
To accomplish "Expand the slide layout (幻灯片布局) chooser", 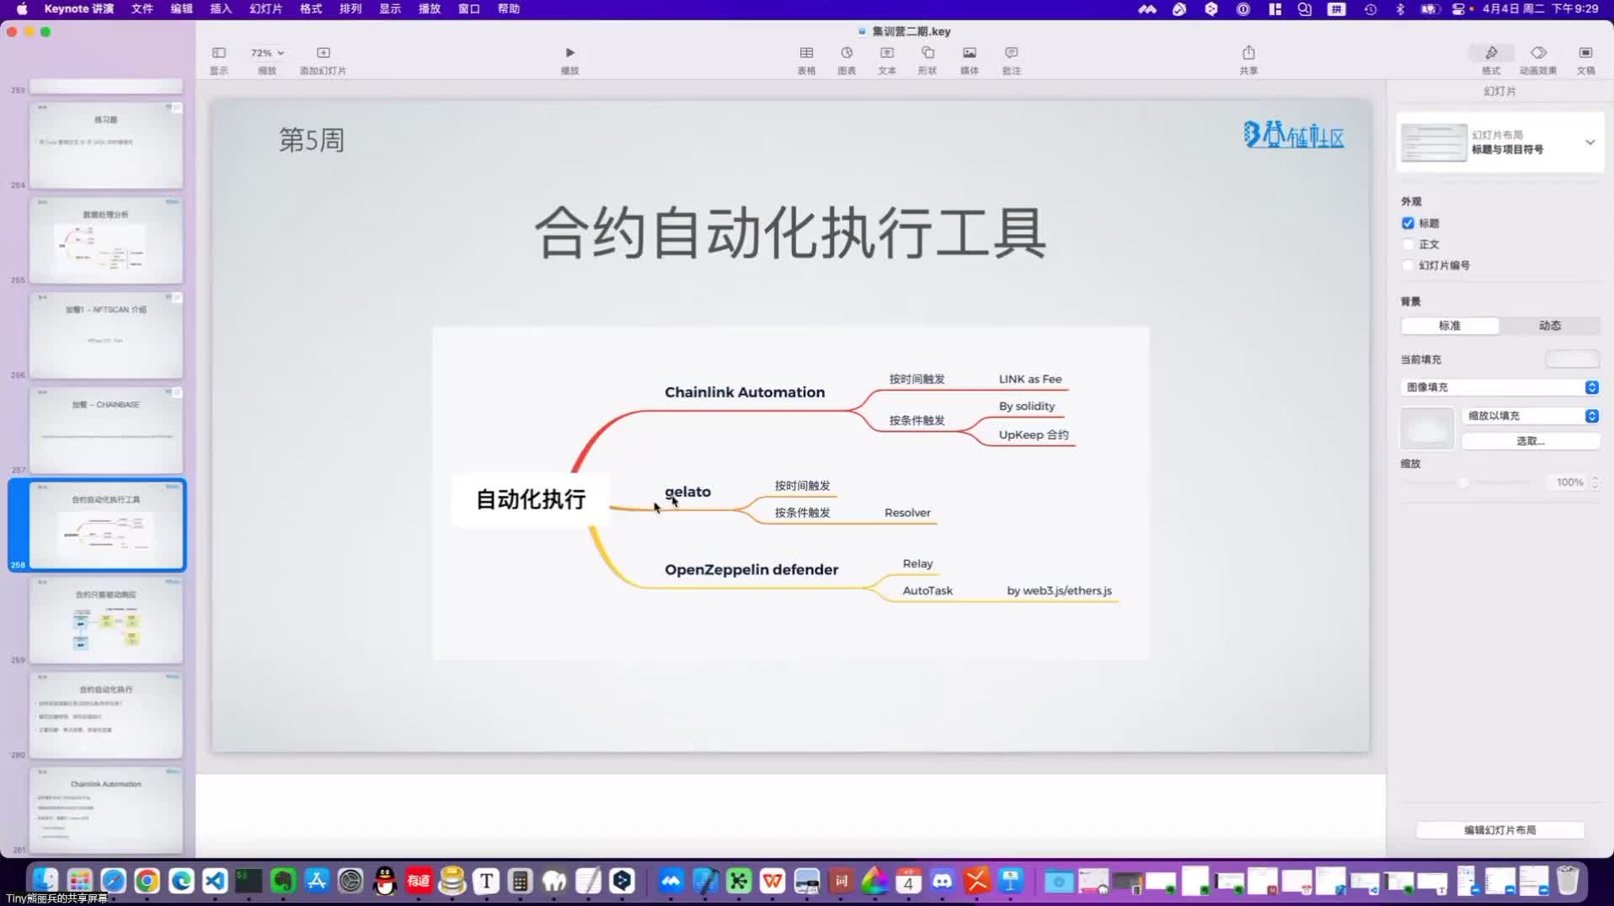I will pyautogui.click(x=1590, y=142).
